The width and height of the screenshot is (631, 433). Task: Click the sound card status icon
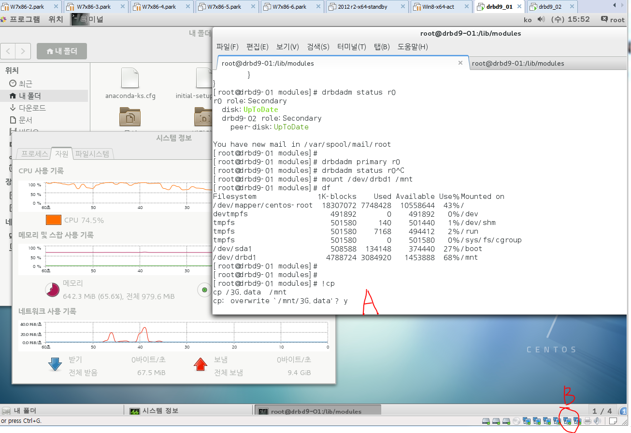598,421
